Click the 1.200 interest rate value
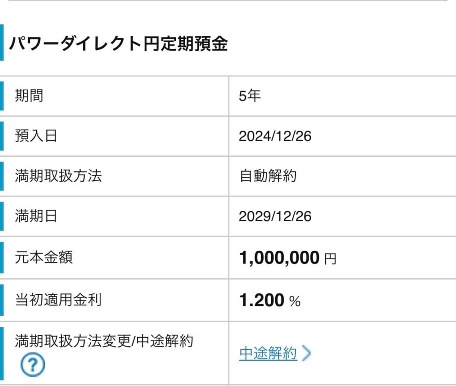The image size is (456, 386). [261, 301]
